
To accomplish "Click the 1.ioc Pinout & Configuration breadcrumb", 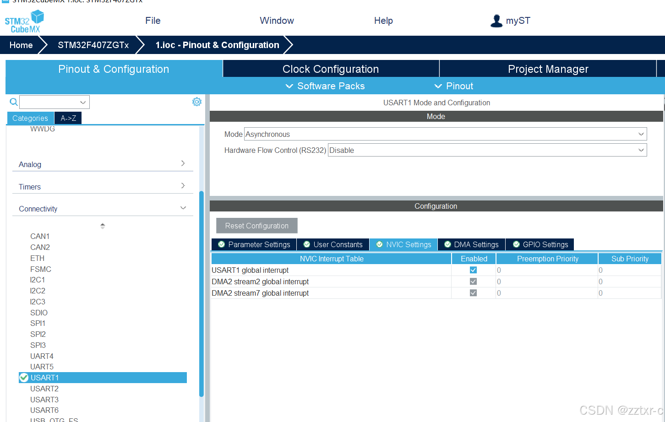I will tap(217, 45).
